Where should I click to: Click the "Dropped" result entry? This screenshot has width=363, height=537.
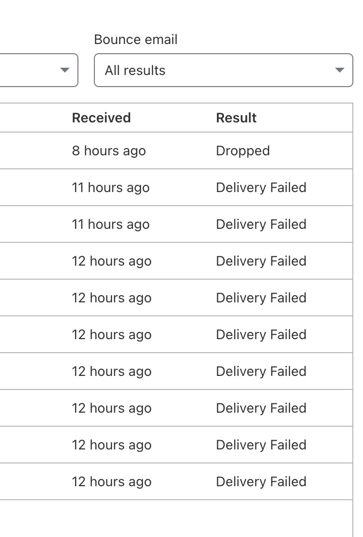pos(243,150)
